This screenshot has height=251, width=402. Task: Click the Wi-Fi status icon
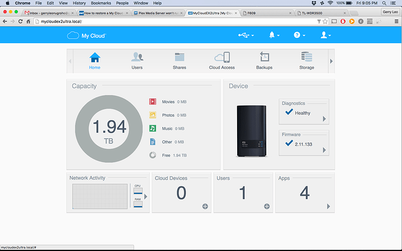(x=330, y=3)
